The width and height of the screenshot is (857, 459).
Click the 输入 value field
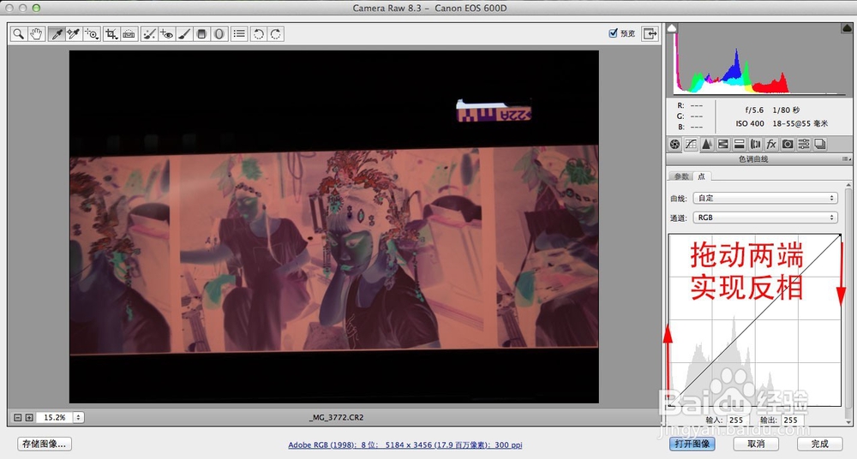(736, 420)
